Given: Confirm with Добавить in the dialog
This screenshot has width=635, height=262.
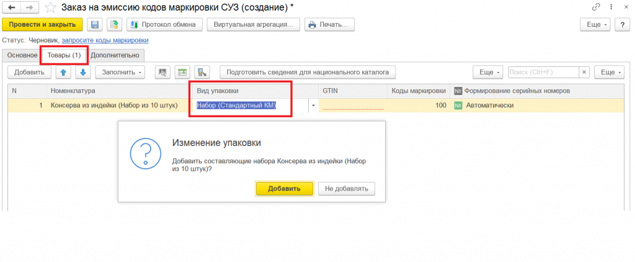Looking at the screenshot, I should click(284, 189).
